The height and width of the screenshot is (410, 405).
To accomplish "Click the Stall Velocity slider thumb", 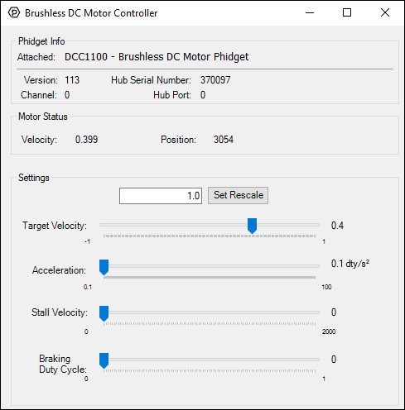I will (104, 313).
